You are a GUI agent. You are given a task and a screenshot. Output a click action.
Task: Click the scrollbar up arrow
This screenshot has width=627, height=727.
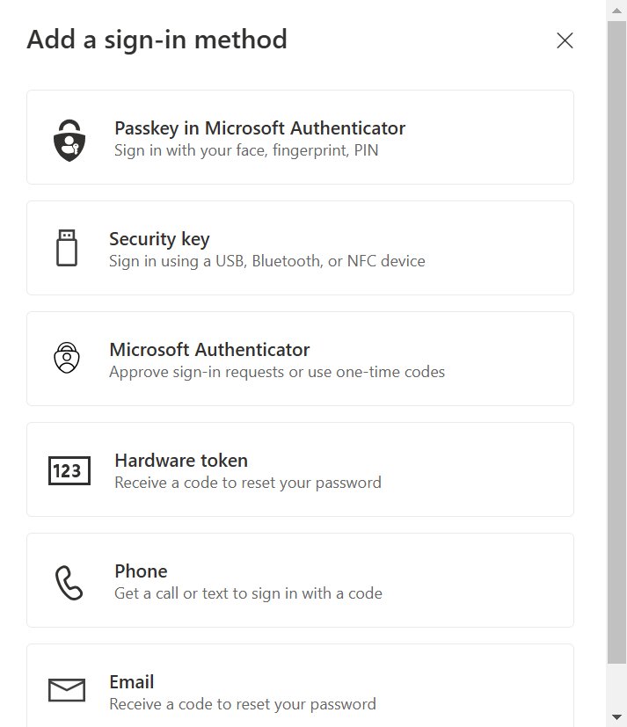click(x=616, y=11)
